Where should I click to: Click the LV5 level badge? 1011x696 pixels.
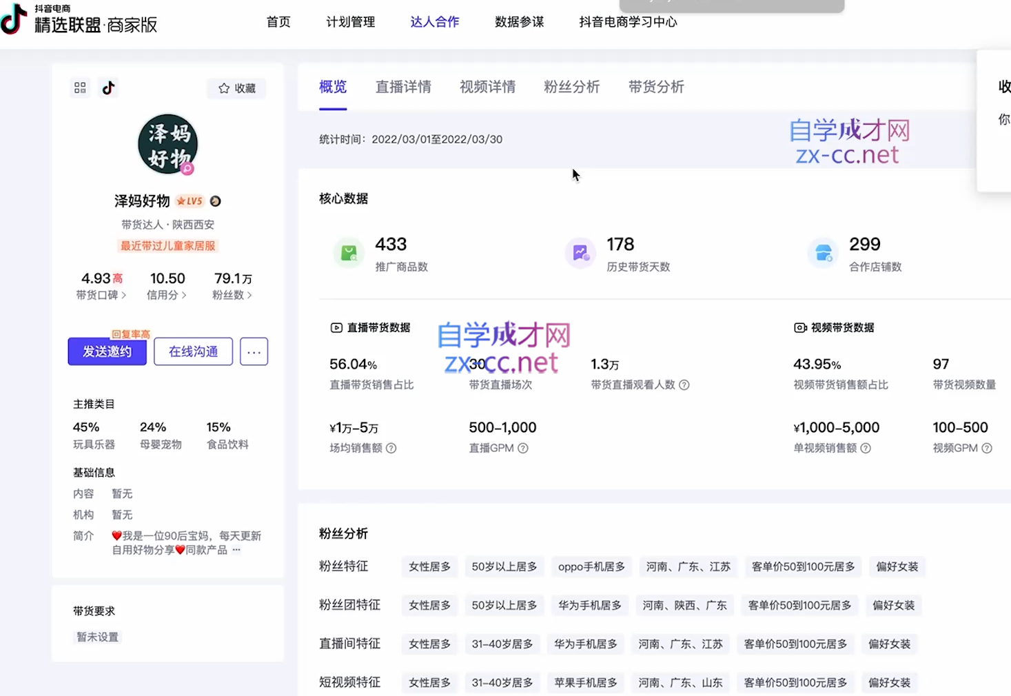[x=190, y=201]
